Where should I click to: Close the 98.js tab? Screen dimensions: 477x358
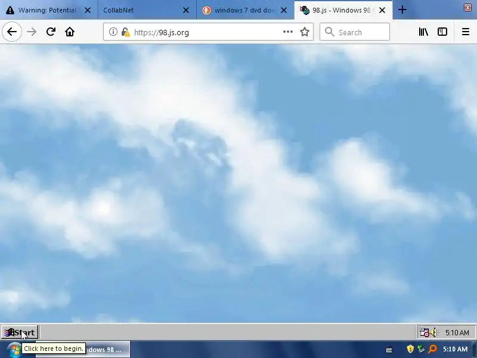pyautogui.click(x=382, y=10)
